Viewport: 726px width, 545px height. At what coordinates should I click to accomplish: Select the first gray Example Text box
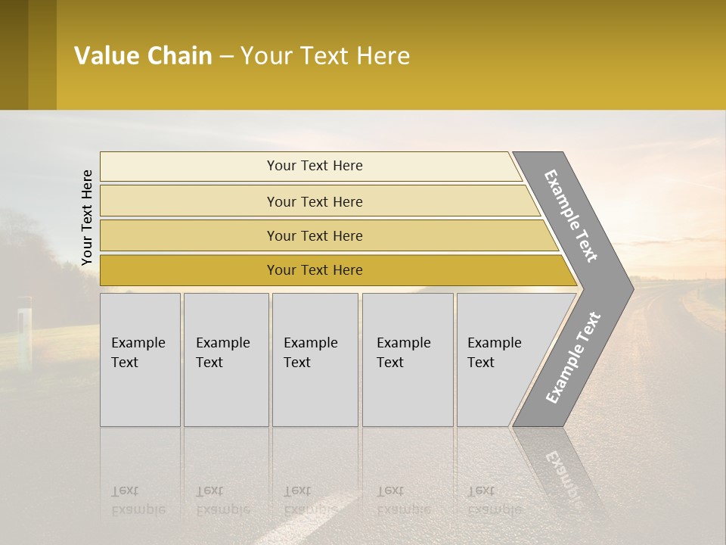[x=140, y=360]
